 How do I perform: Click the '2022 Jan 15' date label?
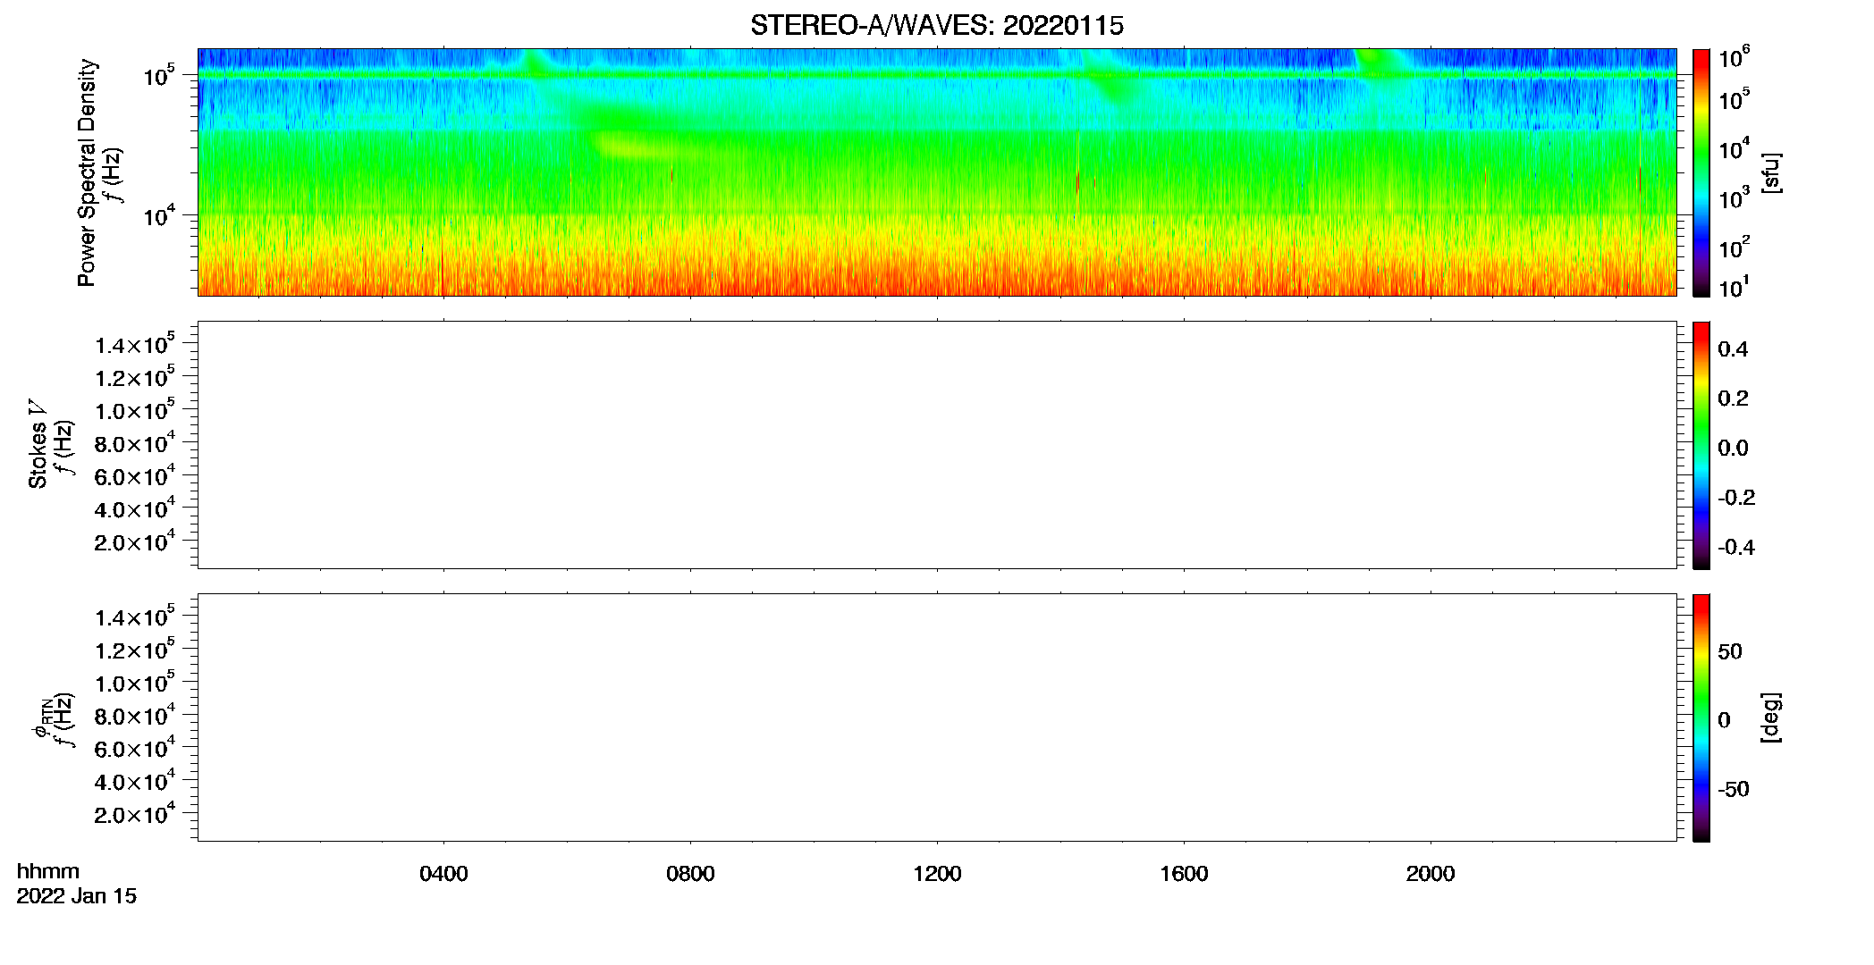pos(77,896)
